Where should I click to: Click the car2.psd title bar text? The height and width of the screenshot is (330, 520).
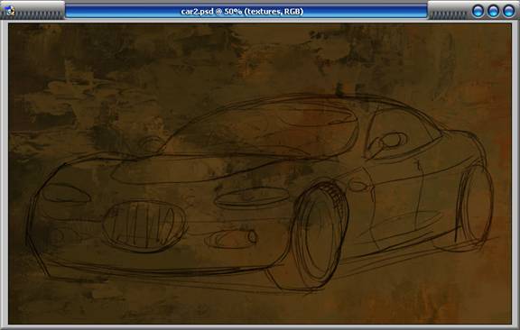point(242,12)
